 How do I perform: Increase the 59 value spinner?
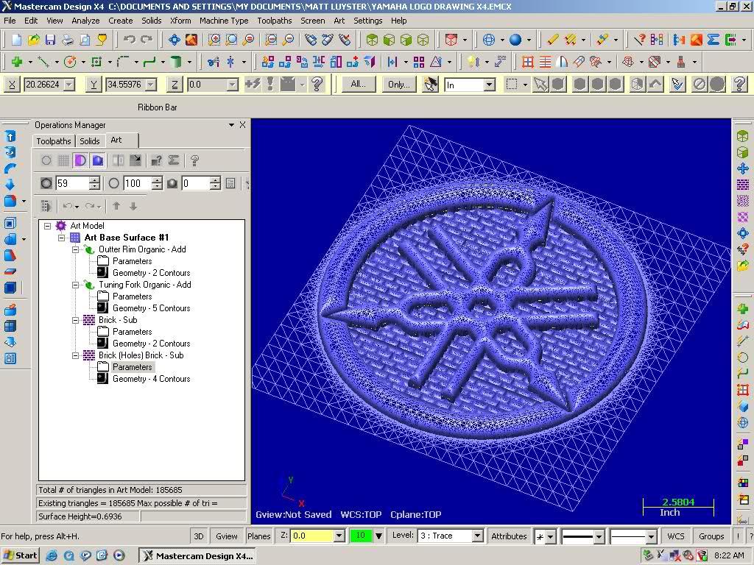tap(95, 180)
